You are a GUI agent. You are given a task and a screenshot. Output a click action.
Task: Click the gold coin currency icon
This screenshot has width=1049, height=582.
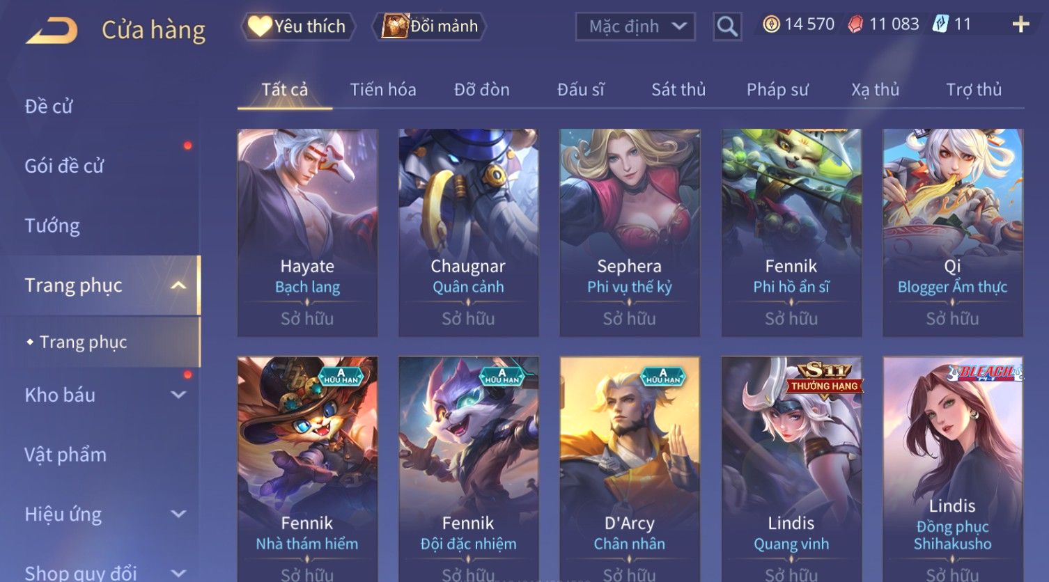click(x=771, y=25)
